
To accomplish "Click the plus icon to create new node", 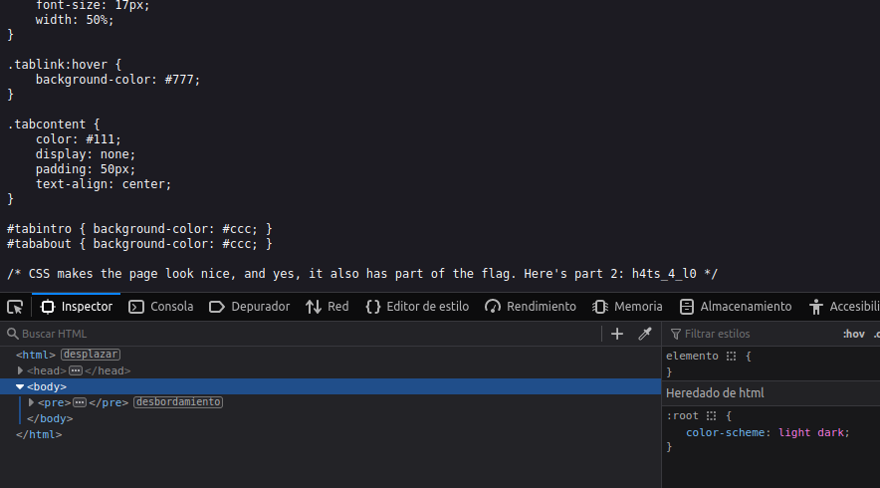I will point(617,334).
